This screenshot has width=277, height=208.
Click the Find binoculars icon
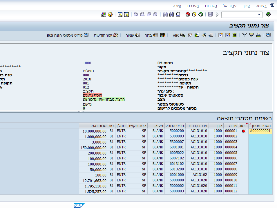coord(171,14)
